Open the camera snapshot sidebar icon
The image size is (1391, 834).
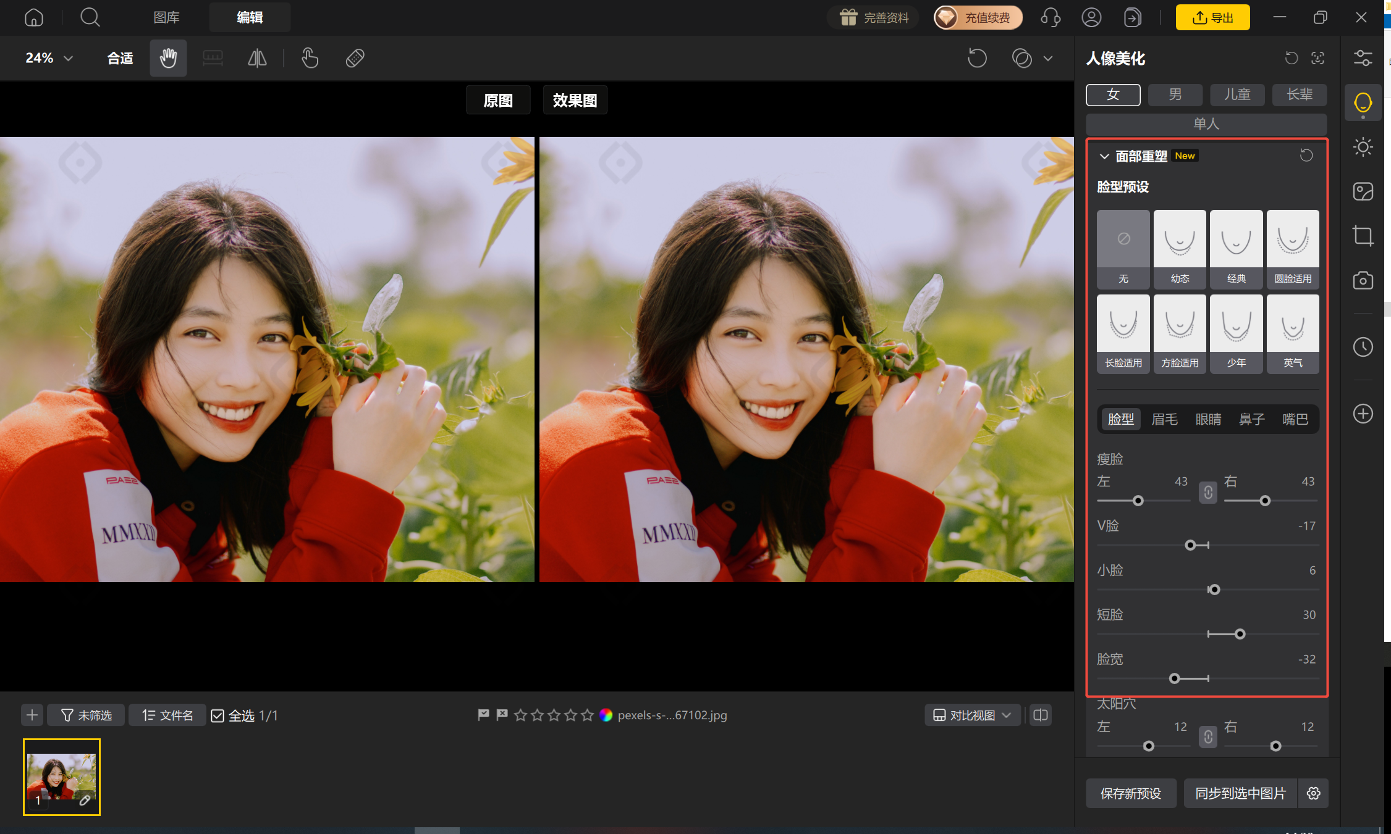click(x=1363, y=280)
